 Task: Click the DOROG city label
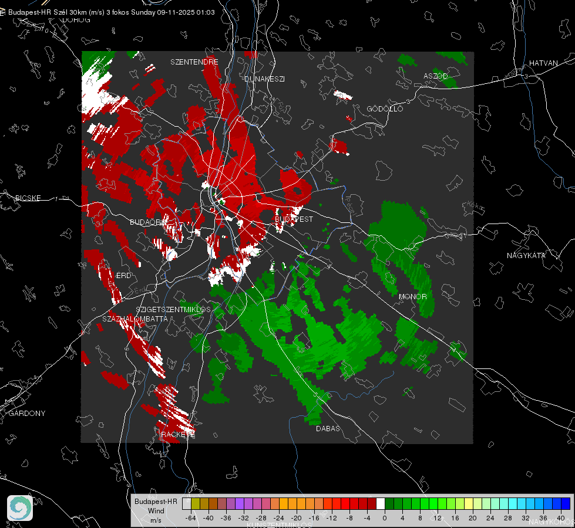[x=76, y=20]
